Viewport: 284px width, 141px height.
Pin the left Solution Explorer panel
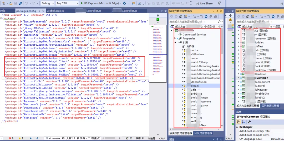pyautogui.click(x=217, y=11)
